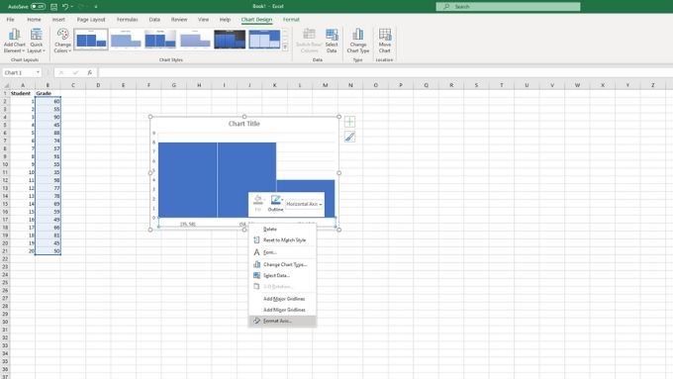Open the Name Box dropdown arrow
The image size is (673, 379).
pyautogui.click(x=38, y=72)
